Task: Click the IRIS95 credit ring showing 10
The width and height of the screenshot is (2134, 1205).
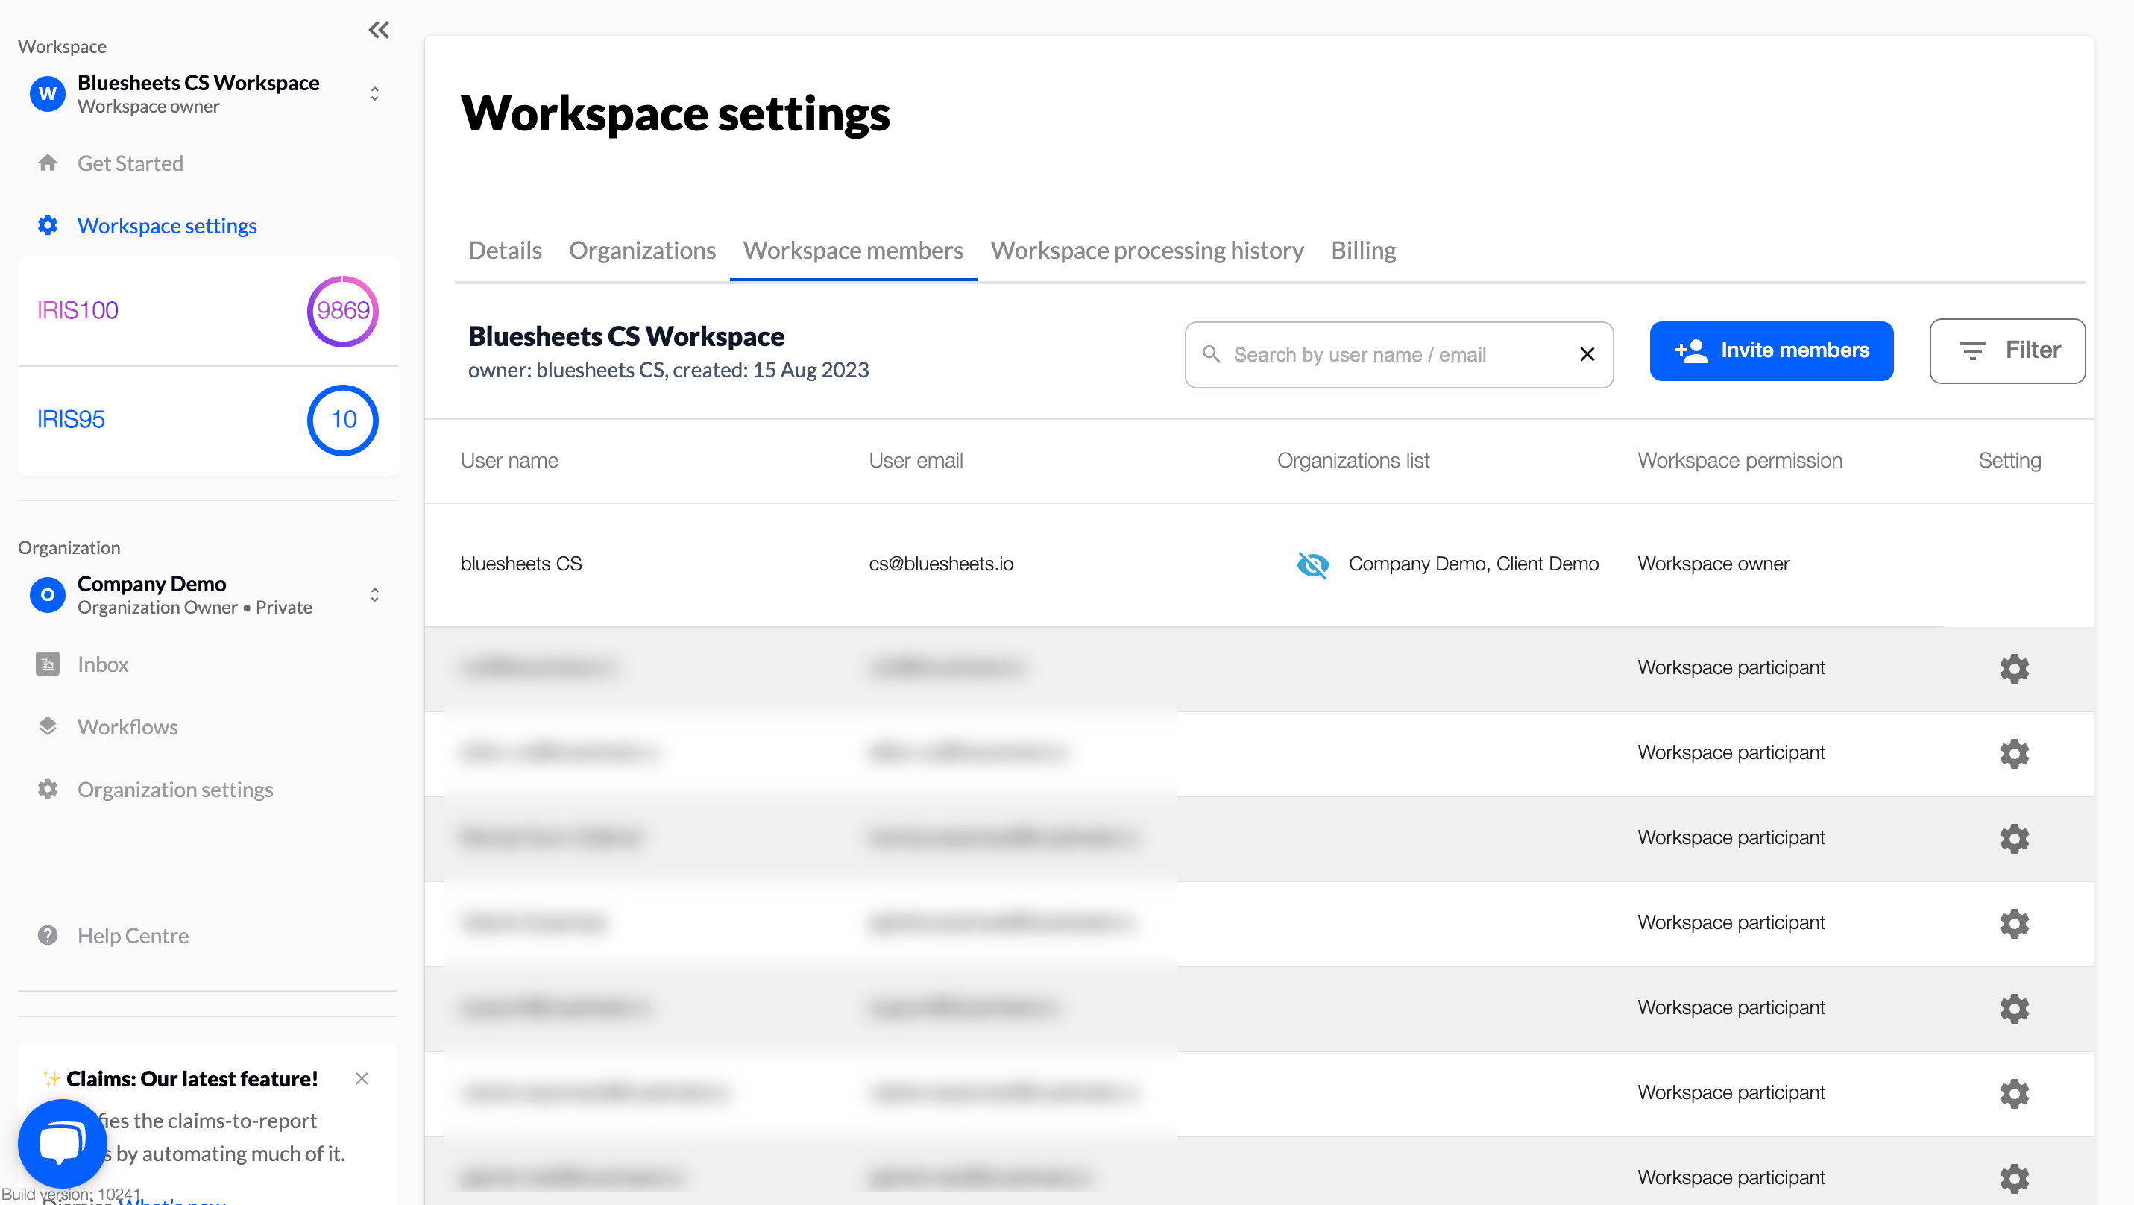Action: coord(343,420)
